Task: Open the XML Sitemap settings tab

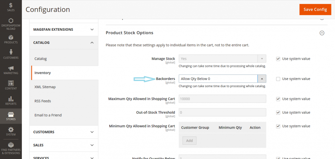Action: click(x=64, y=87)
